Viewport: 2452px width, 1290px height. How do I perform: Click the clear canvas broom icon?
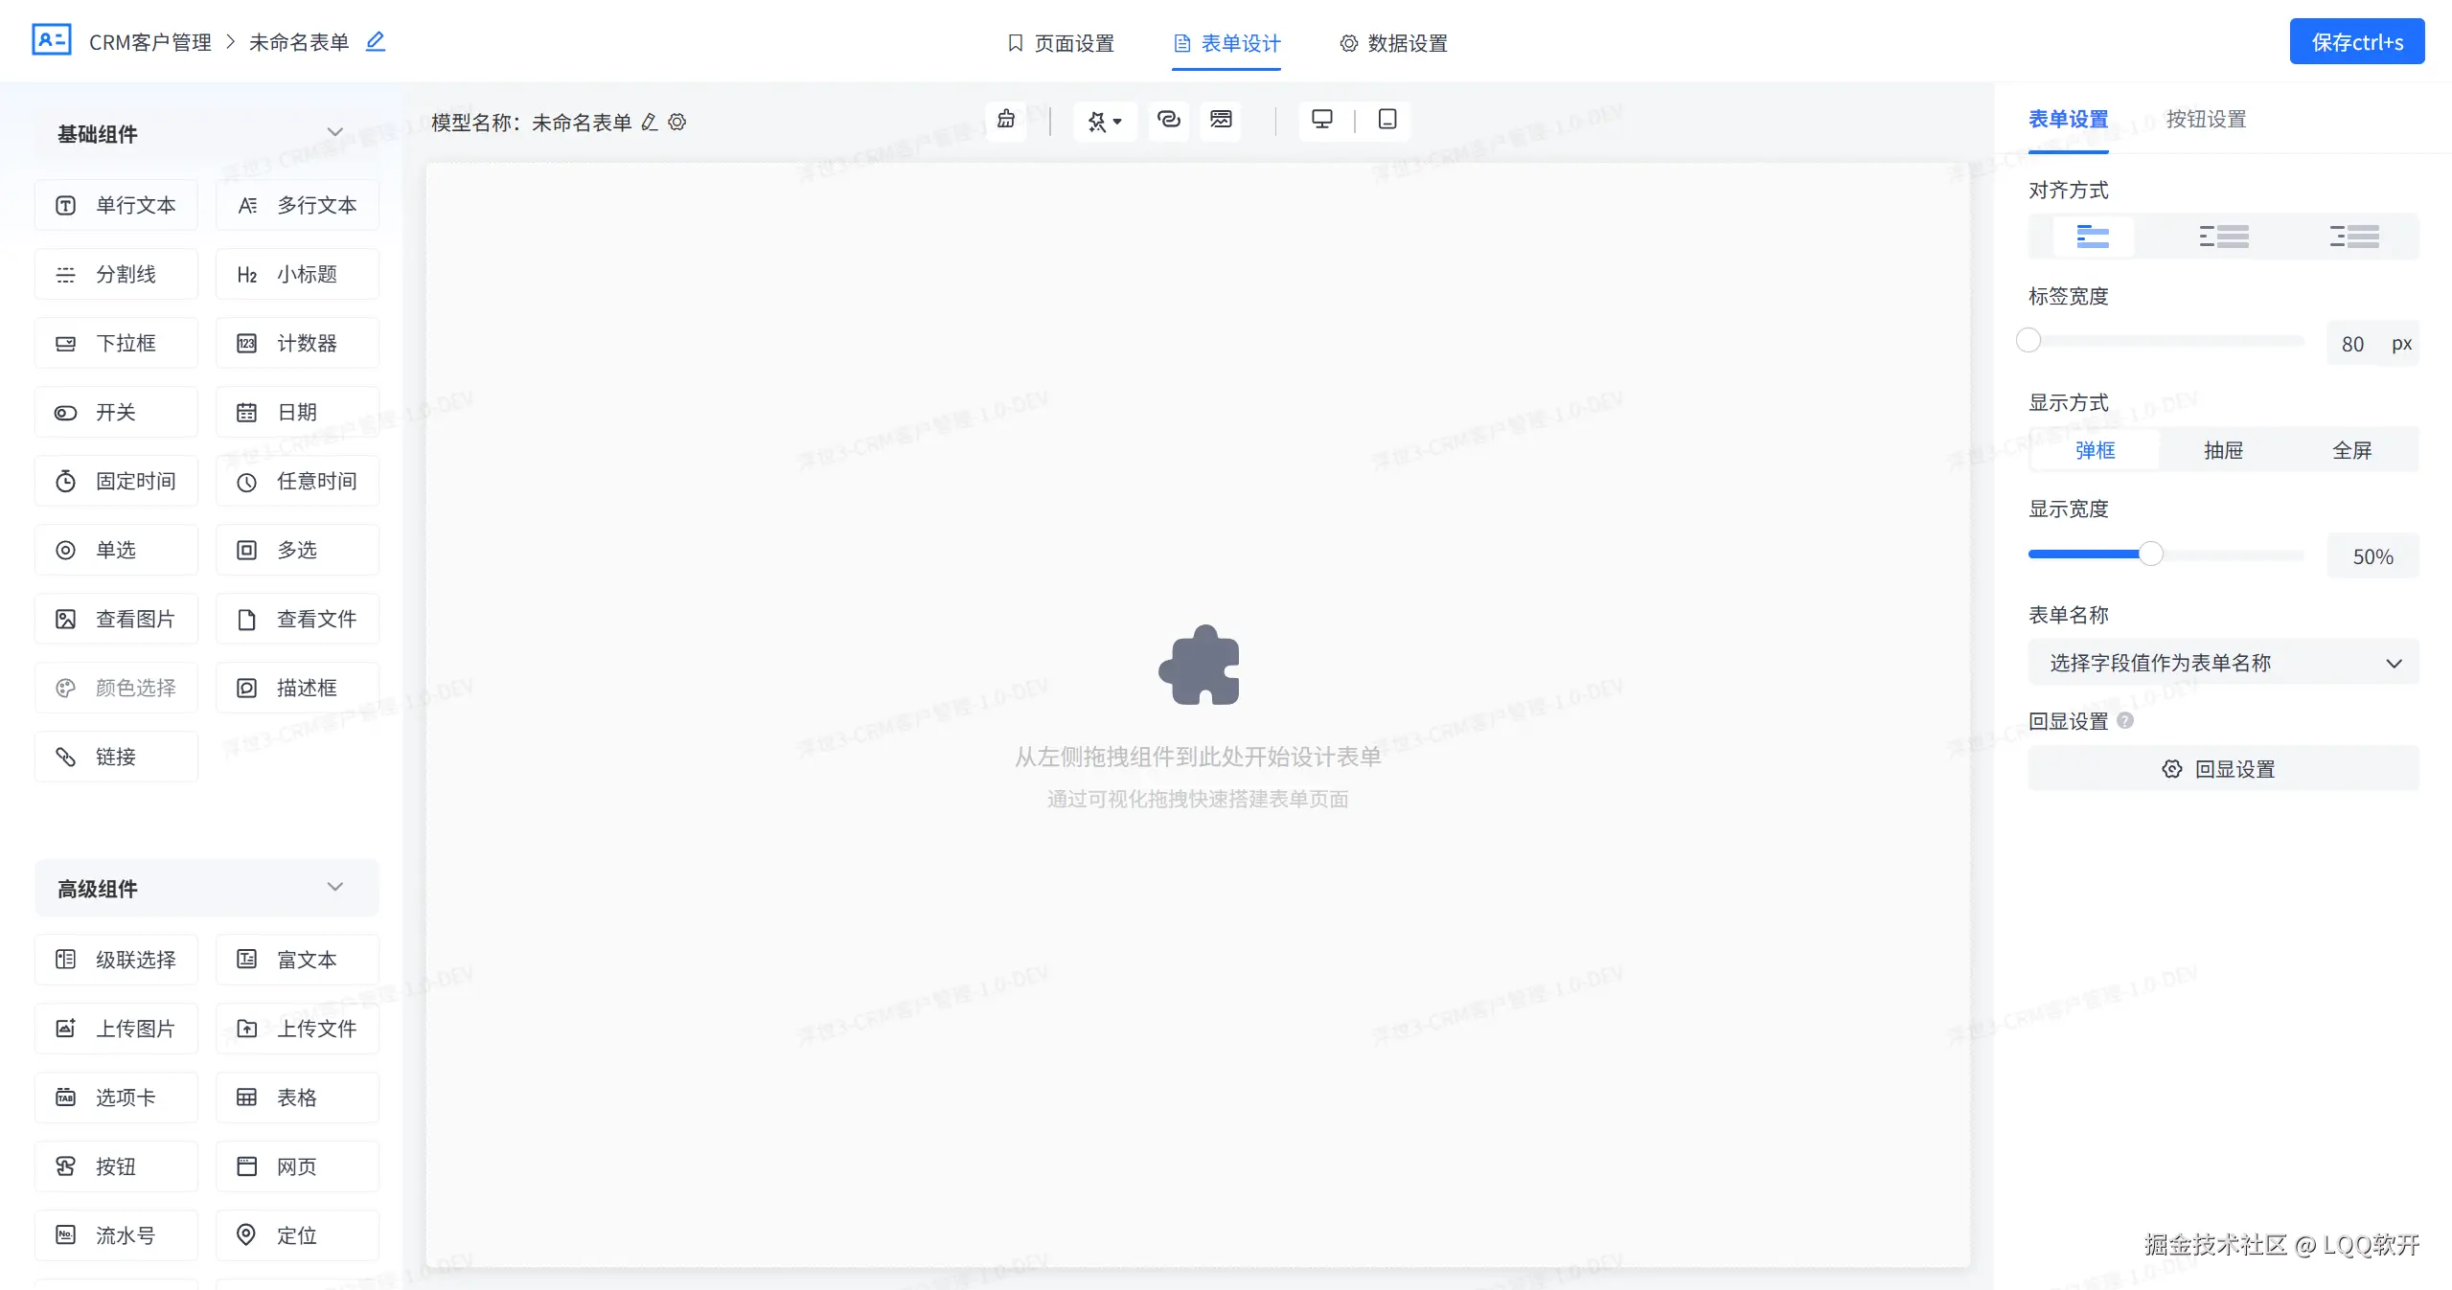(x=1005, y=120)
